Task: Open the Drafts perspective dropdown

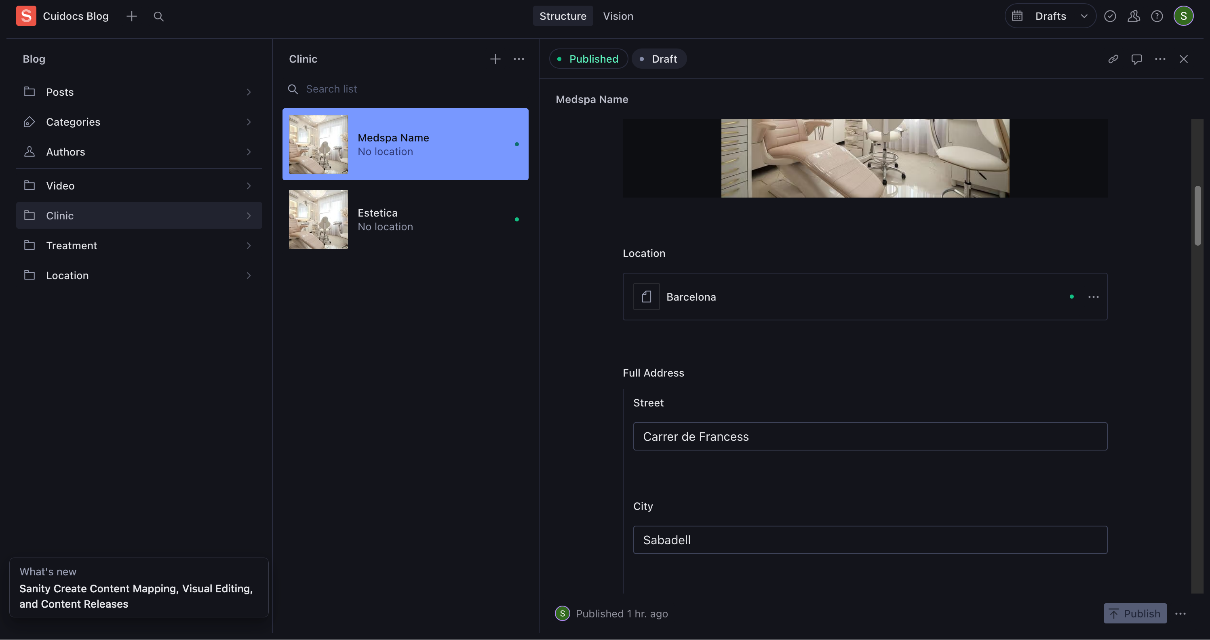Action: coord(1050,17)
